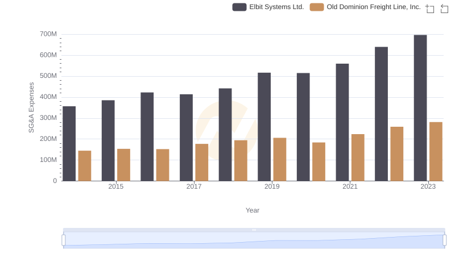Click the Old Dominion bar for 2020
This screenshot has width=455, height=262.
[x=319, y=162]
